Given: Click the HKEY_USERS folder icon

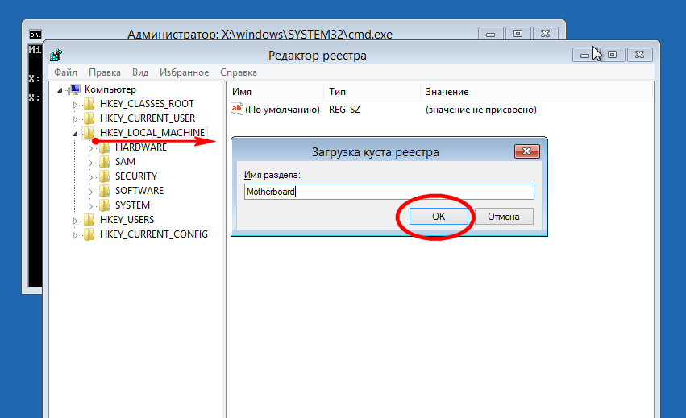Looking at the screenshot, I should coord(89,220).
